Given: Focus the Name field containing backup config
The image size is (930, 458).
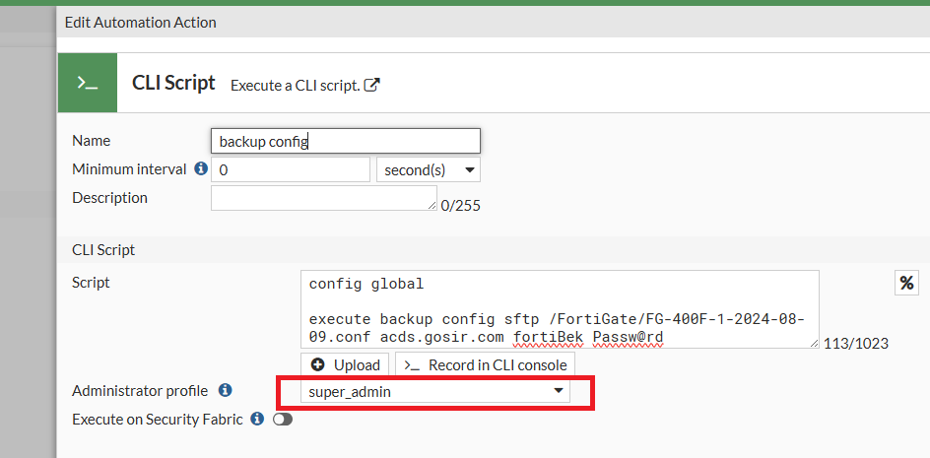Looking at the screenshot, I should pos(345,141).
